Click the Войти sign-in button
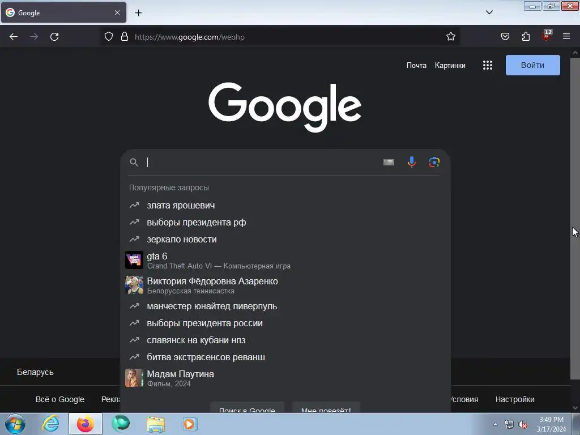The width and height of the screenshot is (580, 435). click(532, 65)
